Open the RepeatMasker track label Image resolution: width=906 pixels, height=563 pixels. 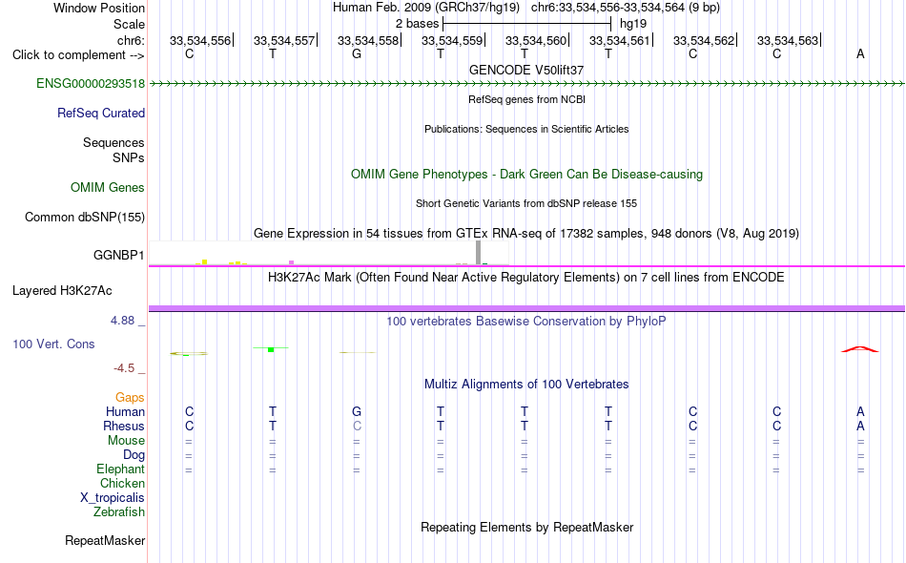(x=105, y=541)
